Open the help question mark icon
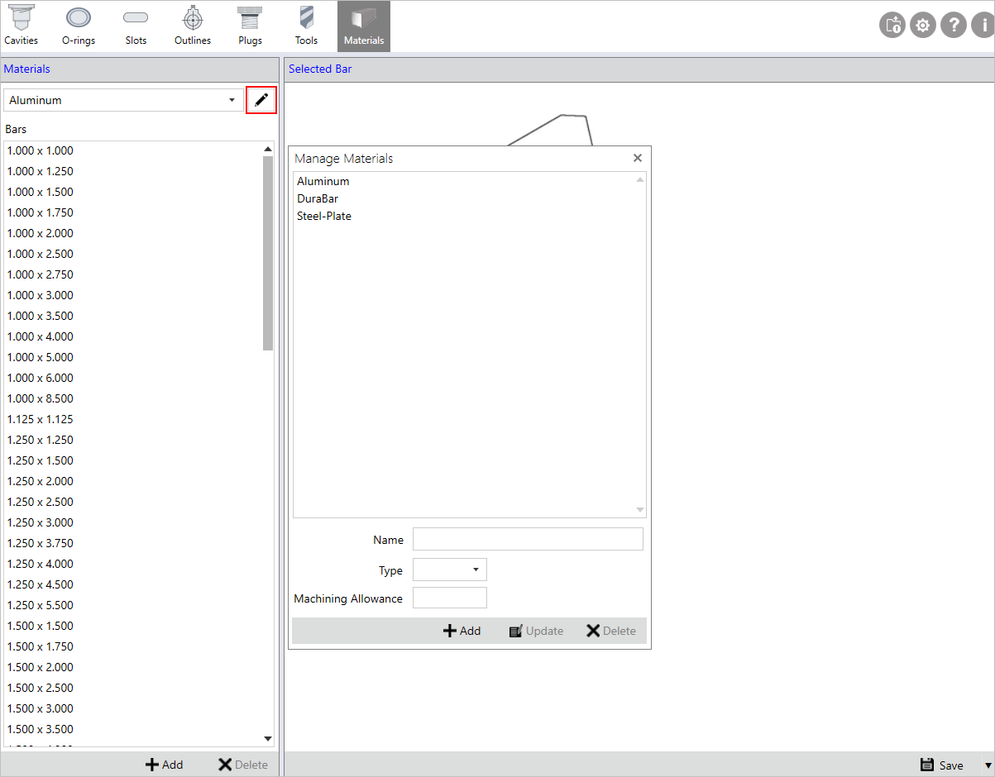This screenshot has height=777, width=995. [953, 26]
